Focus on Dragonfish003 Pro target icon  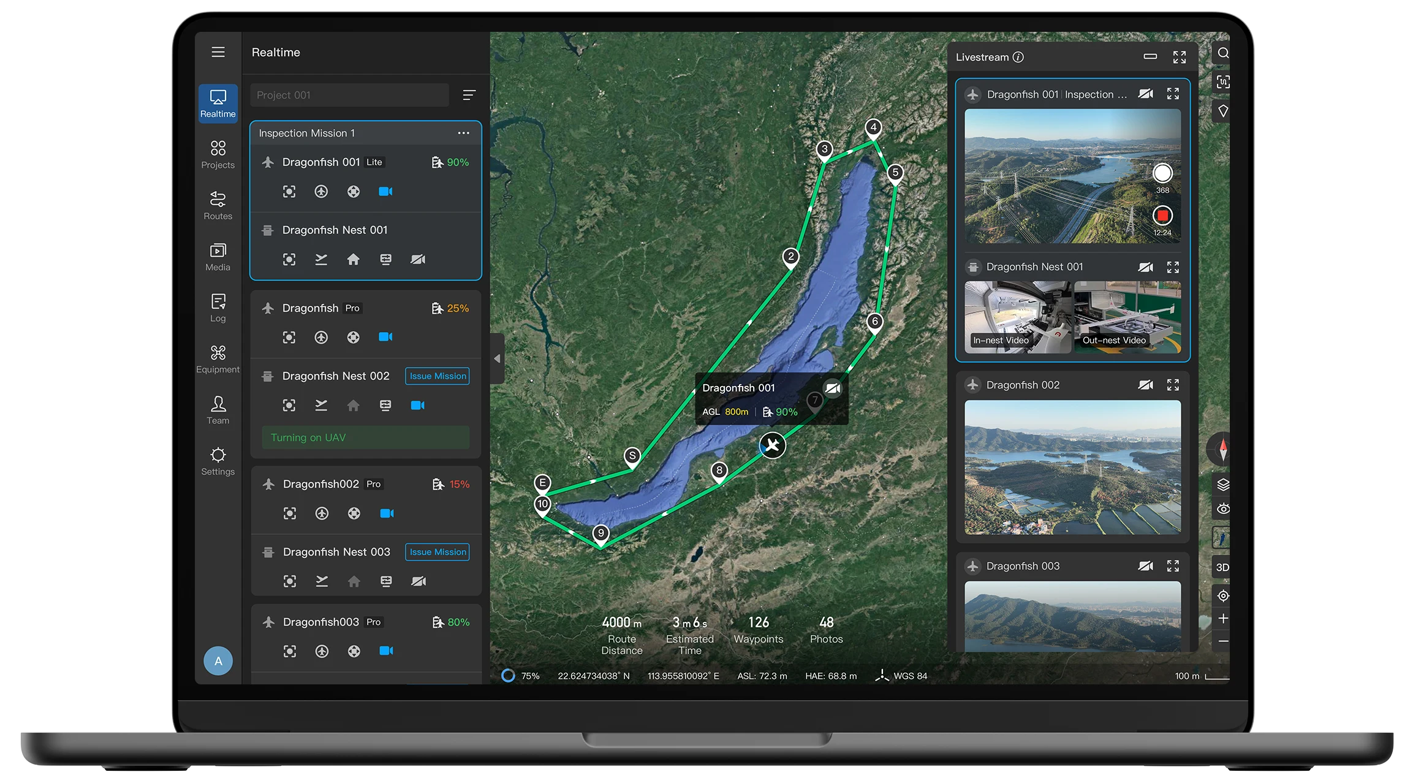point(290,651)
